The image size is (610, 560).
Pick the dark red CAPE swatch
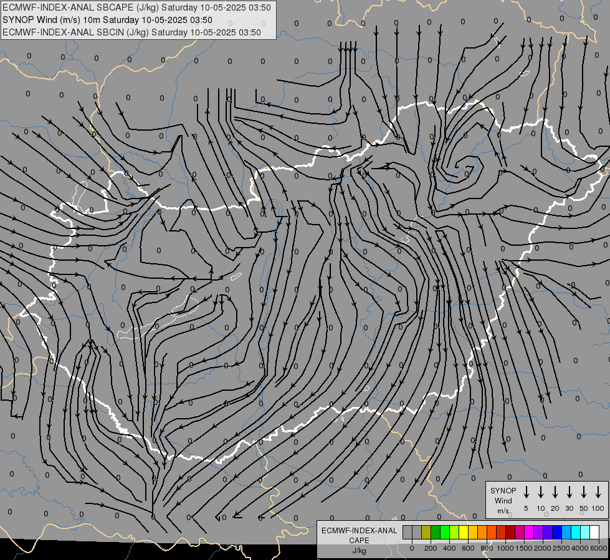coord(510,532)
